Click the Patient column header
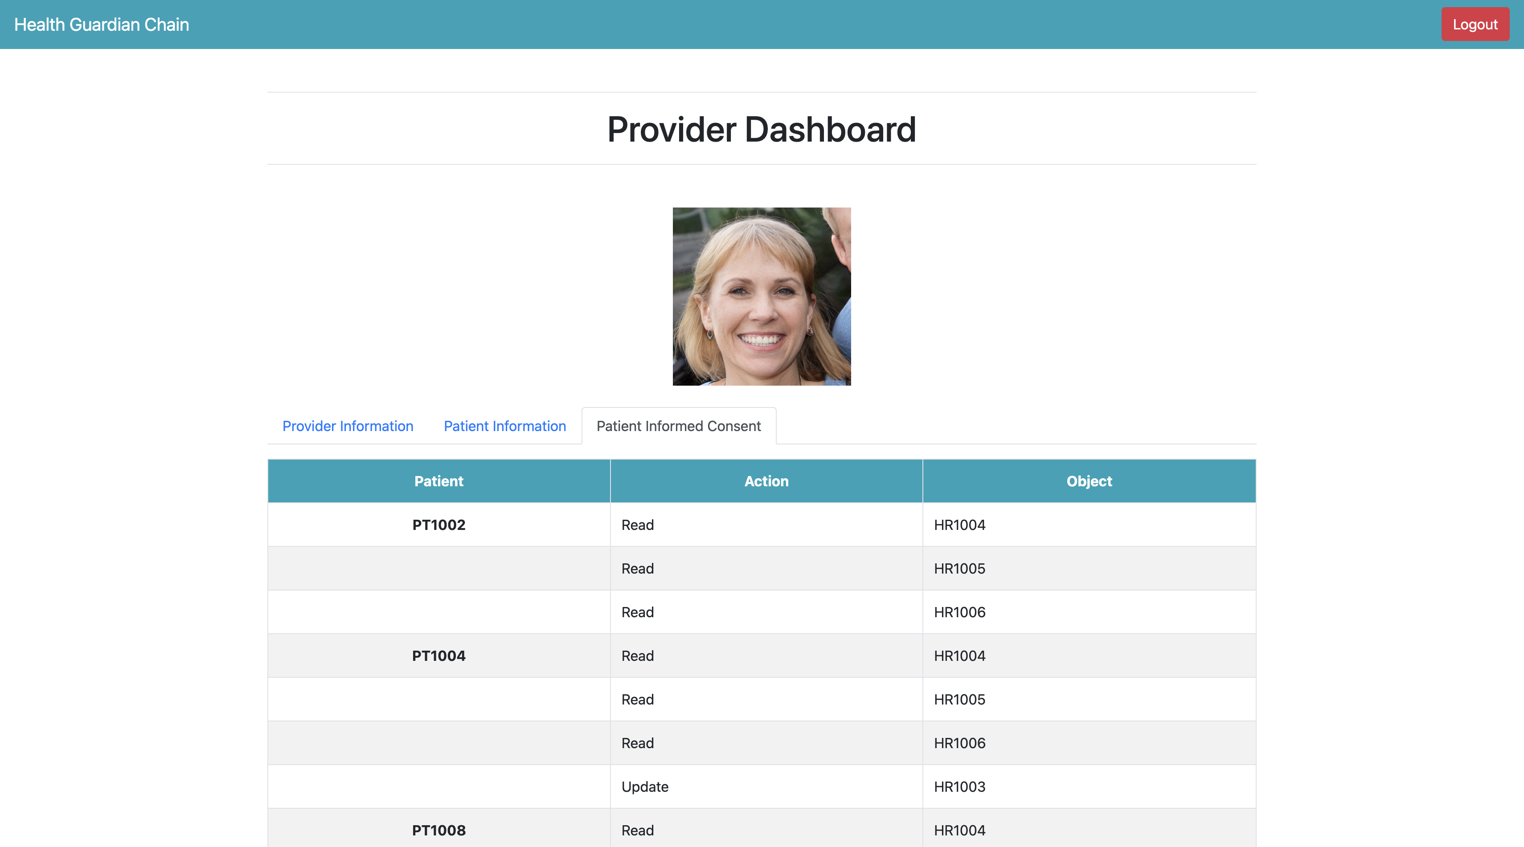The image size is (1524, 847). pyautogui.click(x=438, y=481)
